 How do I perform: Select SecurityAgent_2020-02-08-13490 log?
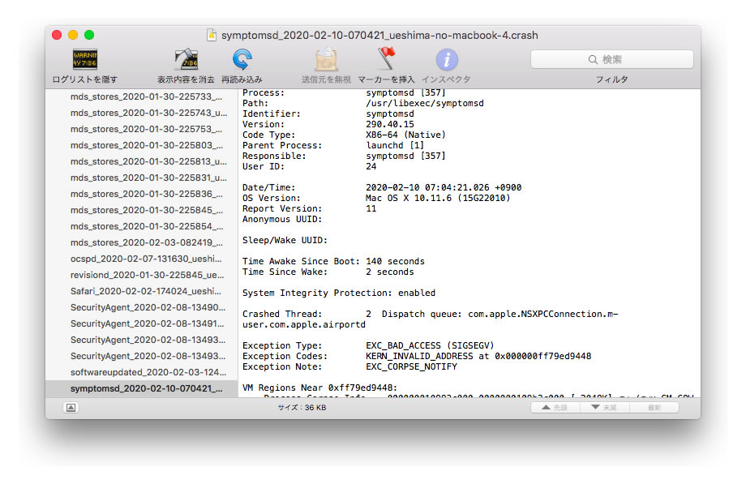tap(142, 307)
